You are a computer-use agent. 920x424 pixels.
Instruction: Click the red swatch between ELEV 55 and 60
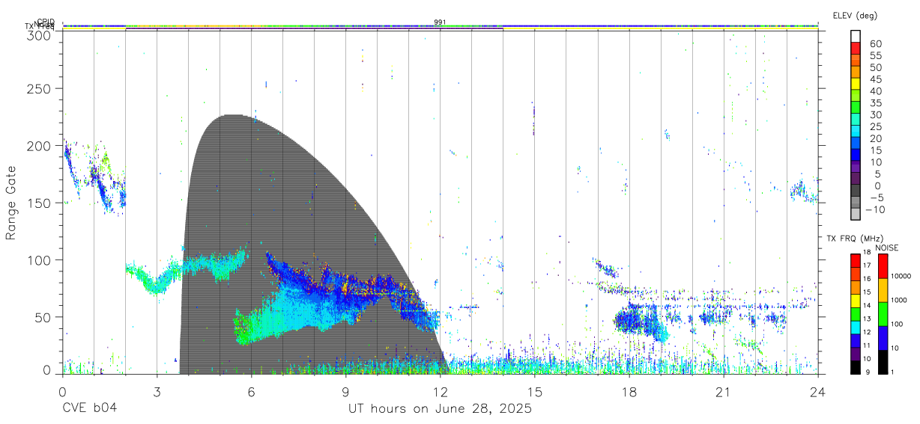tap(856, 49)
